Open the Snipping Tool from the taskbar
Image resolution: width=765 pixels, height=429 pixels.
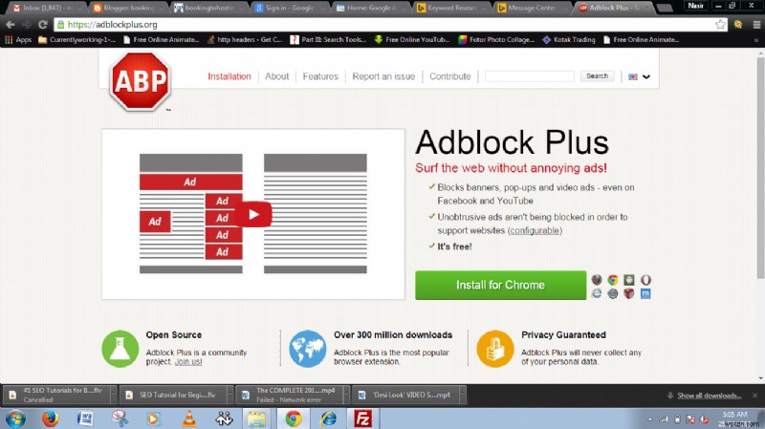pyautogui.click(x=120, y=418)
